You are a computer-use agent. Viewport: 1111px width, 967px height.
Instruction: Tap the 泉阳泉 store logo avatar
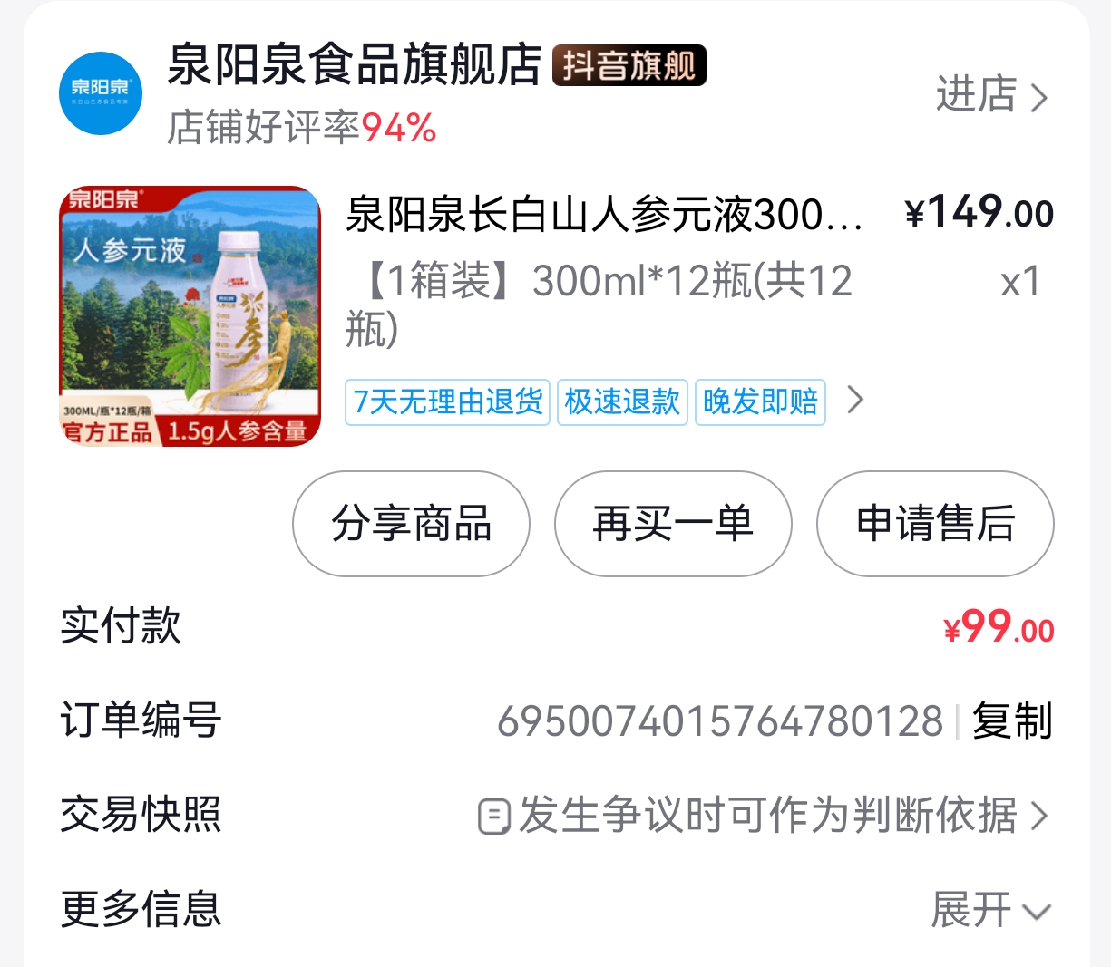click(x=101, y=93)
